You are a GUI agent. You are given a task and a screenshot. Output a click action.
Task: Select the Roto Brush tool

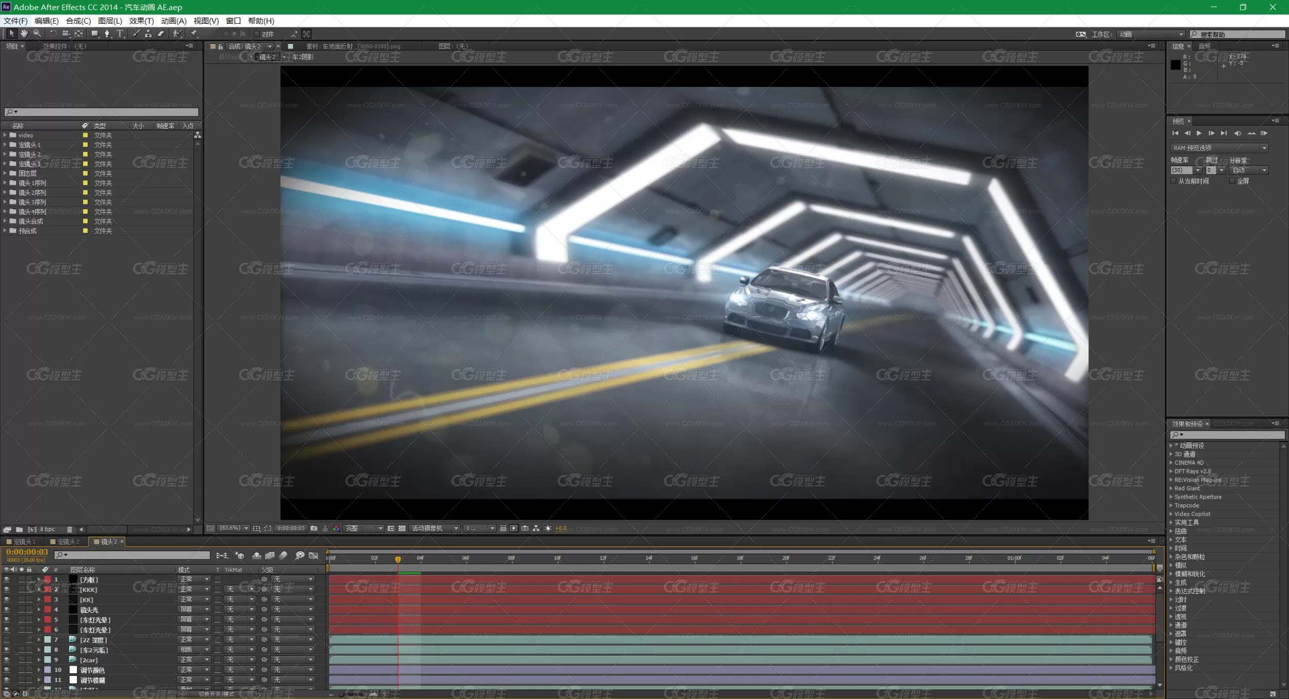pos(177,33)
